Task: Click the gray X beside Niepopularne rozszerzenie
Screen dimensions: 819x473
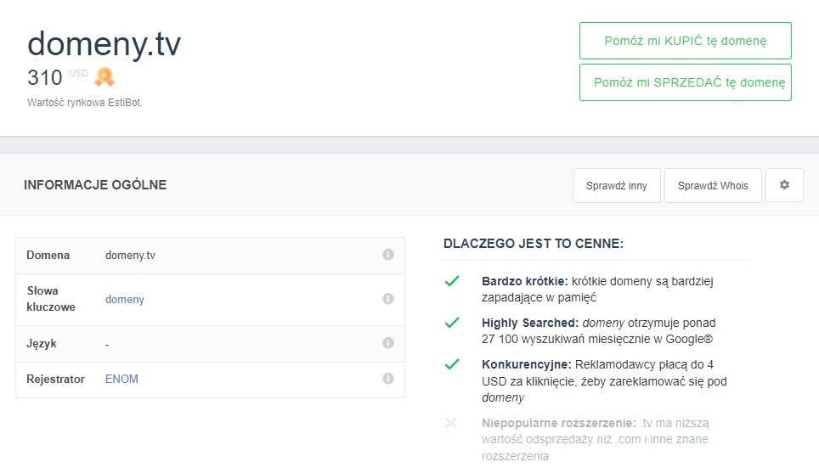Action: pos(451,423)
